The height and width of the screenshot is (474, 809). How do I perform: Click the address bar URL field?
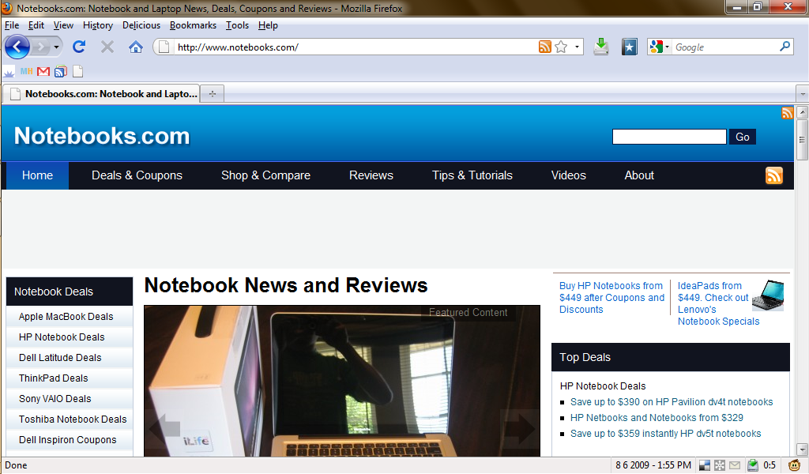pyautogui.click(x=355, y=47)
